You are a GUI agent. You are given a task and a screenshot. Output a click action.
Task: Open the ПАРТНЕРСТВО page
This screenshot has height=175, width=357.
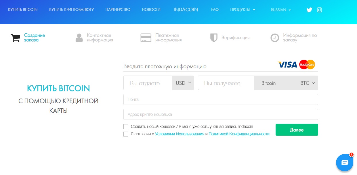(118, 10)
